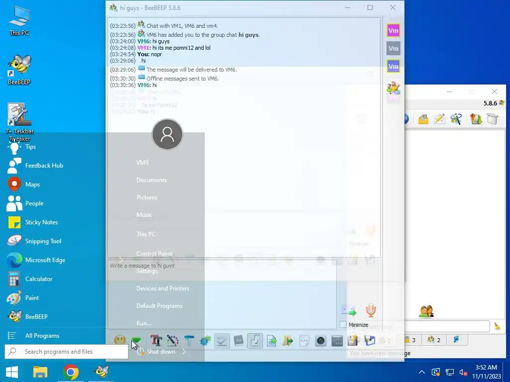This screenshot has width=510, height=382.
Task: Click the yellow envelope icon in main window
Action: (423, 119)
